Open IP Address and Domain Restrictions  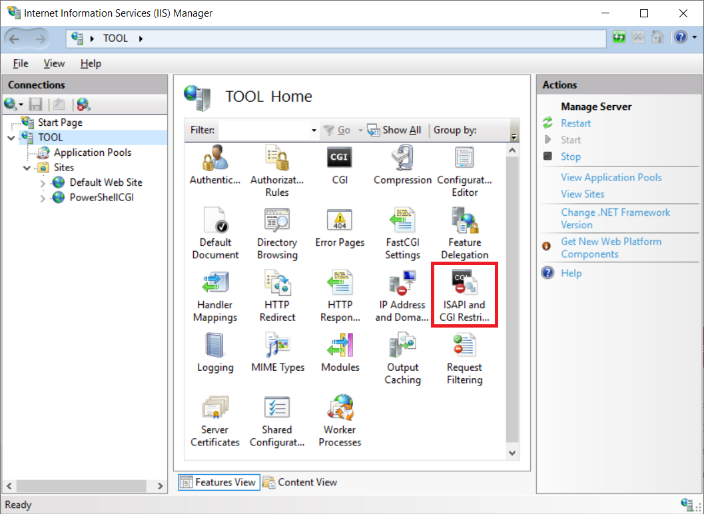pos(402,296)
